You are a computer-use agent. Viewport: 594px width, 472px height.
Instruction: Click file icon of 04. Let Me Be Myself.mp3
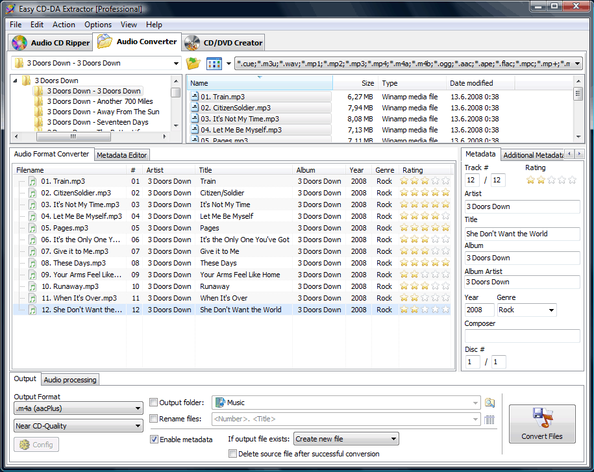[x=195, y=130]
